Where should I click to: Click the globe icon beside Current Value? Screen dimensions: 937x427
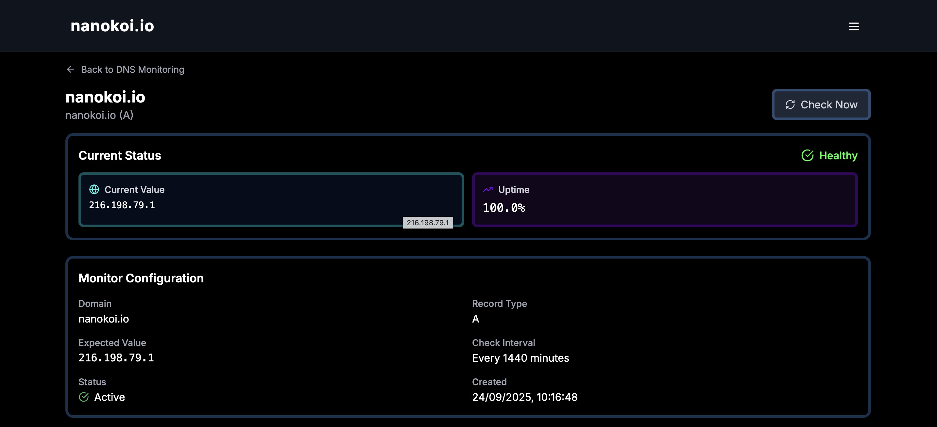[x=94, y=189]
